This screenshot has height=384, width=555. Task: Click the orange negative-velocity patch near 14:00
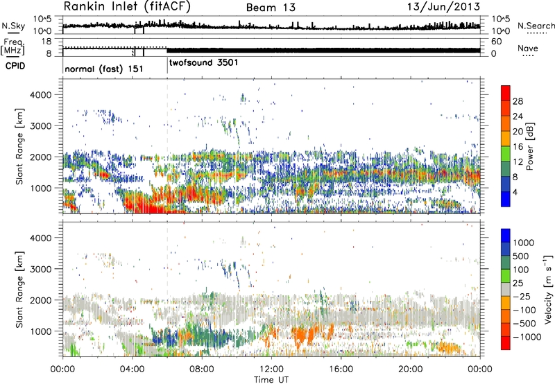tap(304, 335)
